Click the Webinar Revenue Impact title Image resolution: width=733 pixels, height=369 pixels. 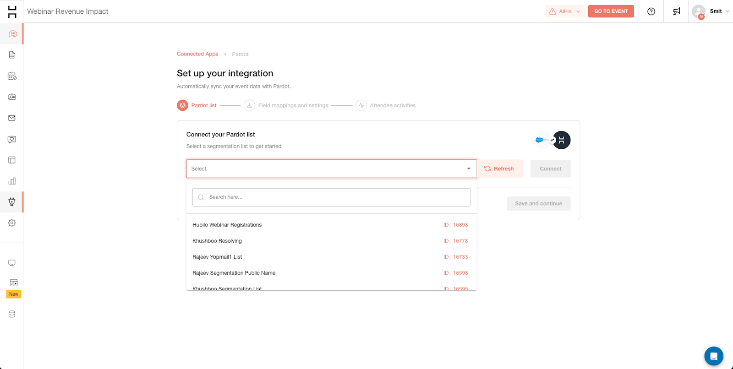pos(68,11)
